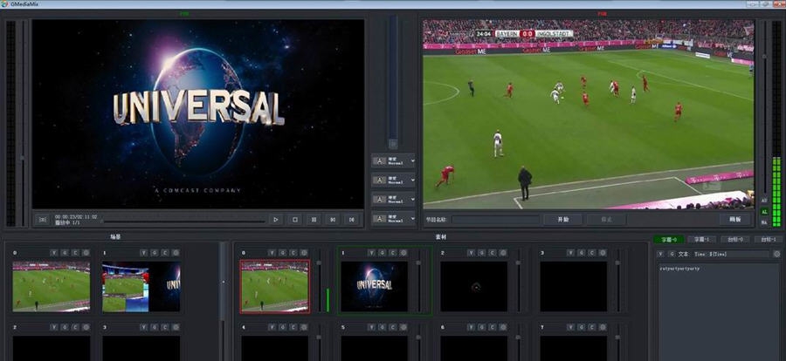Select the Universal logo thumbnail in material slot 1
The image size is (786, 361).
374,287
